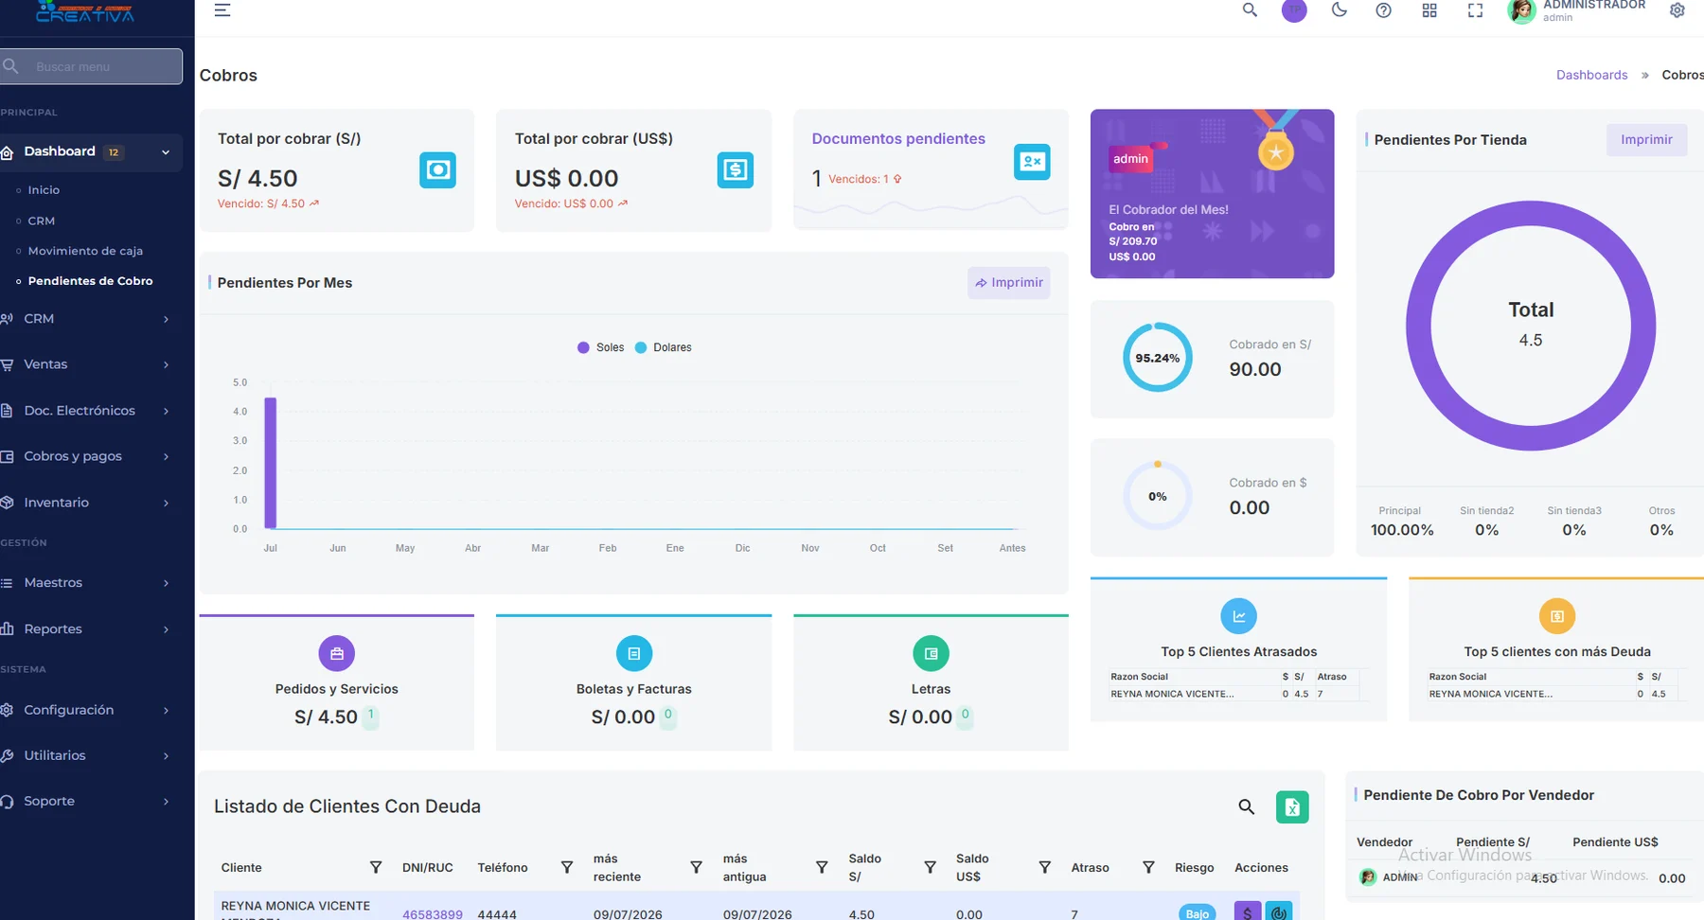Viewport: 1704px width, 920px height.
Task: Filter by the Atraso column
Action: click(1148, 867)
